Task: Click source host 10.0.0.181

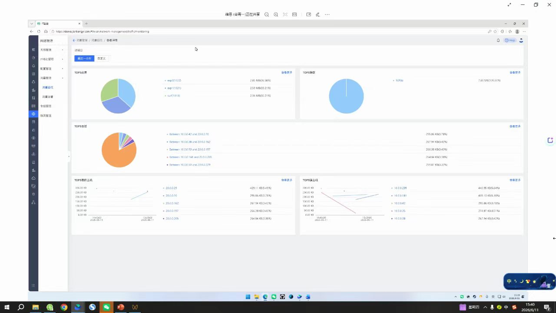Action: 400,196
